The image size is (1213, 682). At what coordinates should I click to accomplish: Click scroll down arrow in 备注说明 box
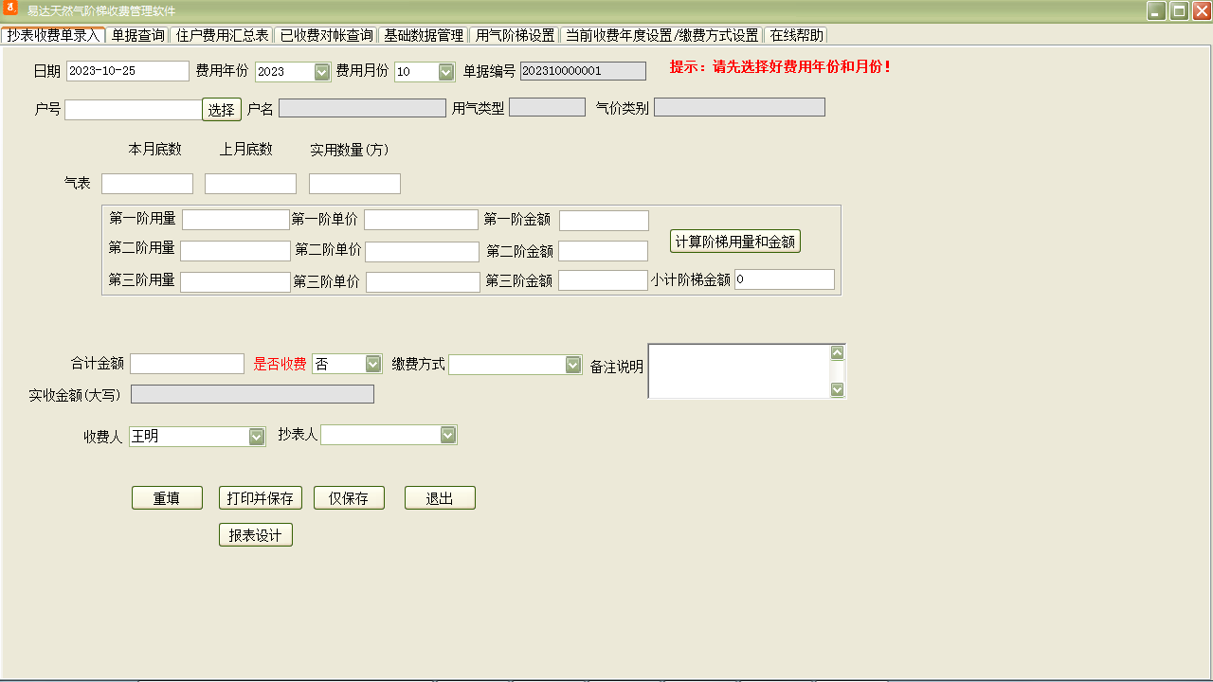[837, 388]
